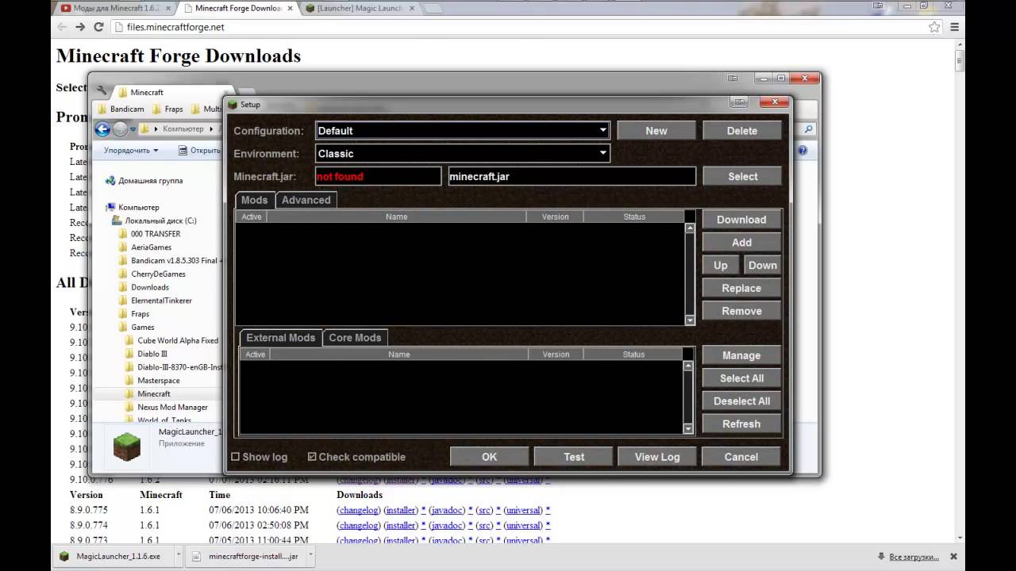Screen dimensions: 1016x571
Task: Click the Cancel button
Action: click(x=741, y=457)
